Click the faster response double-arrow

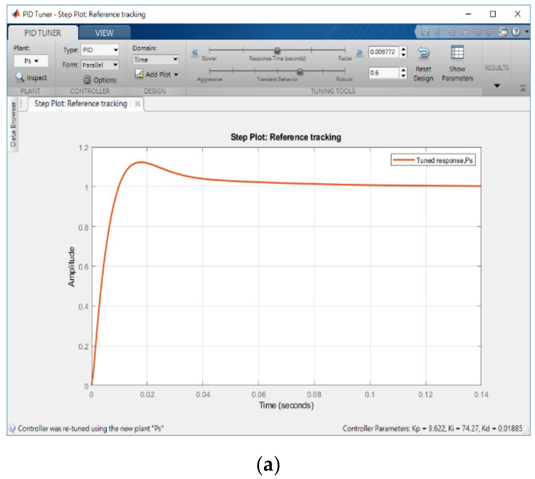point(359,52)
